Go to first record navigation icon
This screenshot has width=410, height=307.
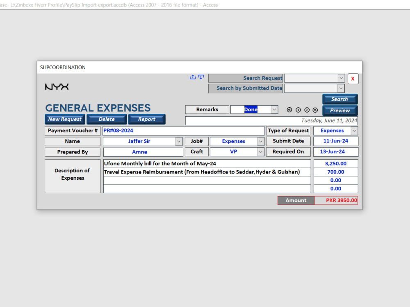pos(289,110)
